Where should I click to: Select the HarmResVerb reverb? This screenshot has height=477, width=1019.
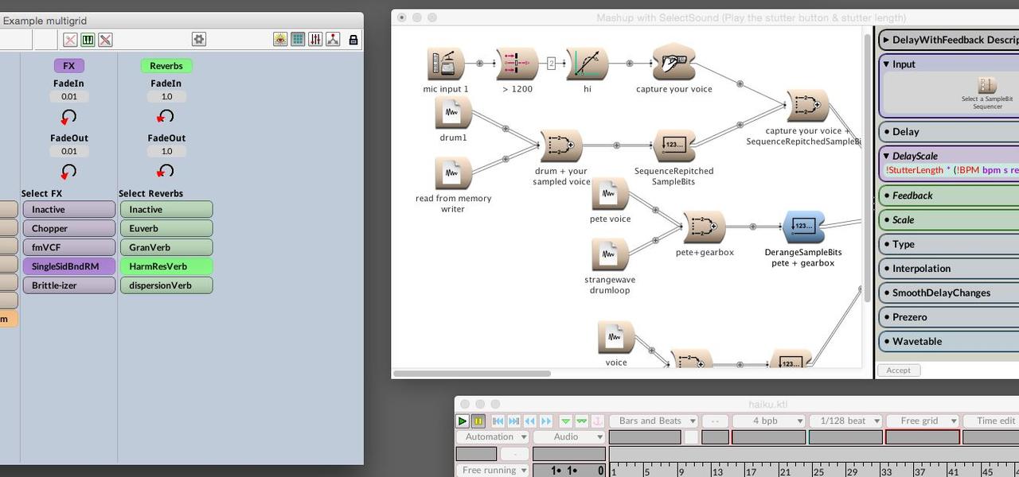(166, 266)
